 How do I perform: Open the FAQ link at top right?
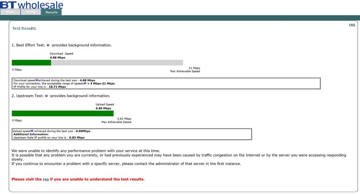point(352,25)
